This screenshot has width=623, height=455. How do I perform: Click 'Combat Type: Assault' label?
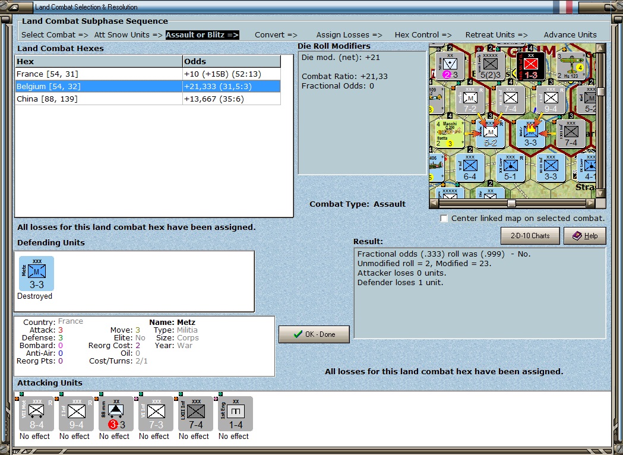(358, 204)
